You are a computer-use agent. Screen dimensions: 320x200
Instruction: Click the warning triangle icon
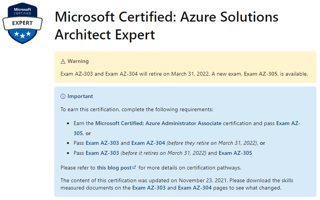[x=63, y=61]
